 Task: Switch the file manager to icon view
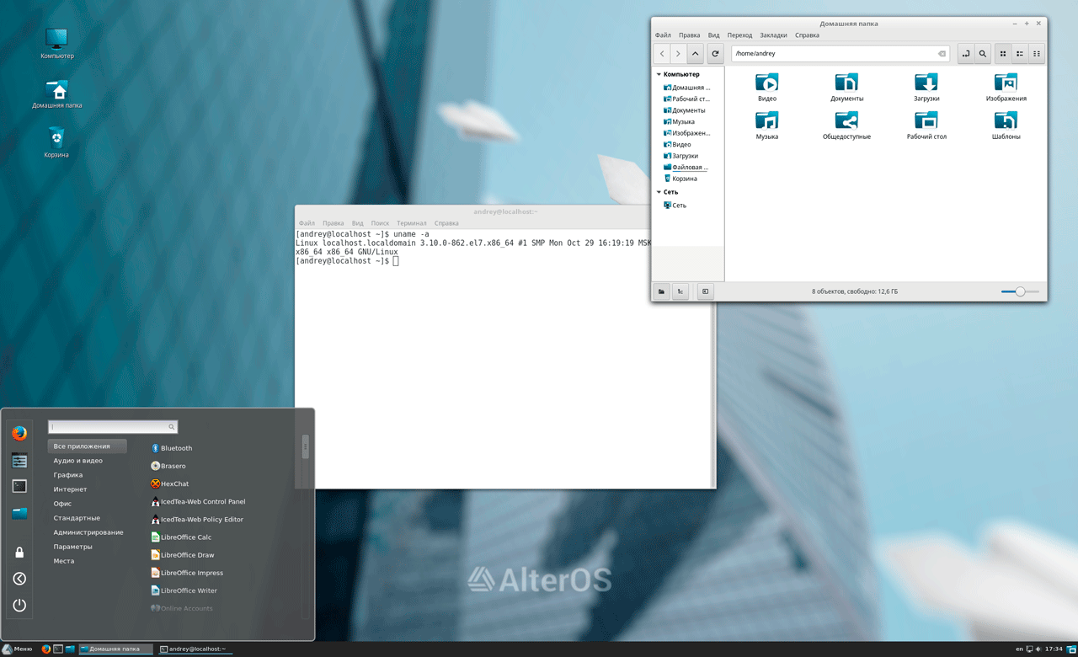[x=1003, y=54]
